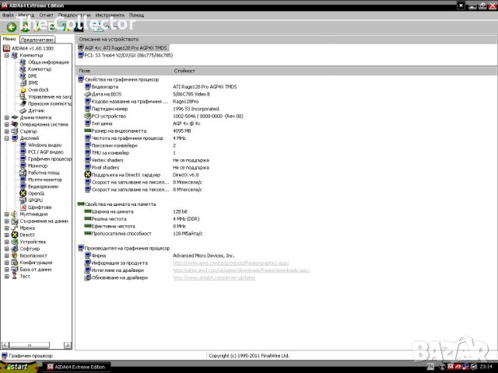Click the Ширина на шината row
Screen dimensions: 498x373
135,211
